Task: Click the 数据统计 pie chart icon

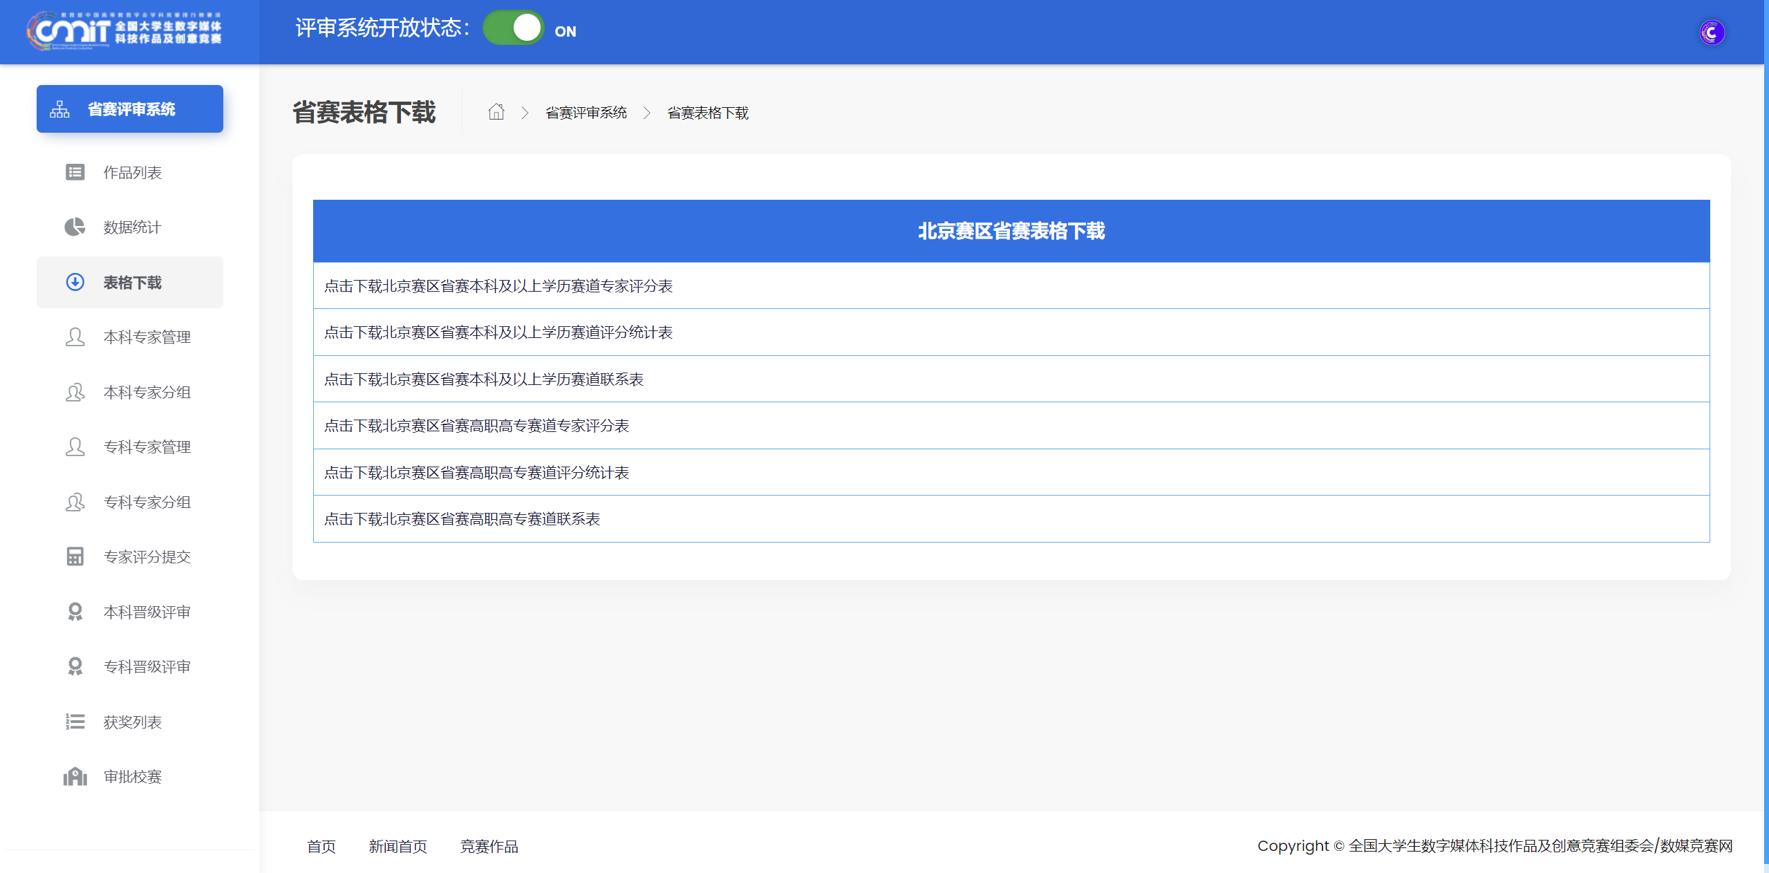Action: [x=75, y=227]
